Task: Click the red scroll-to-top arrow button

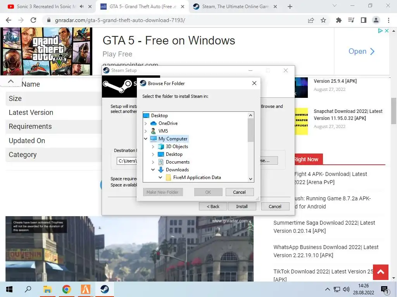Action: pyautogui.click(x=381, y=272)
